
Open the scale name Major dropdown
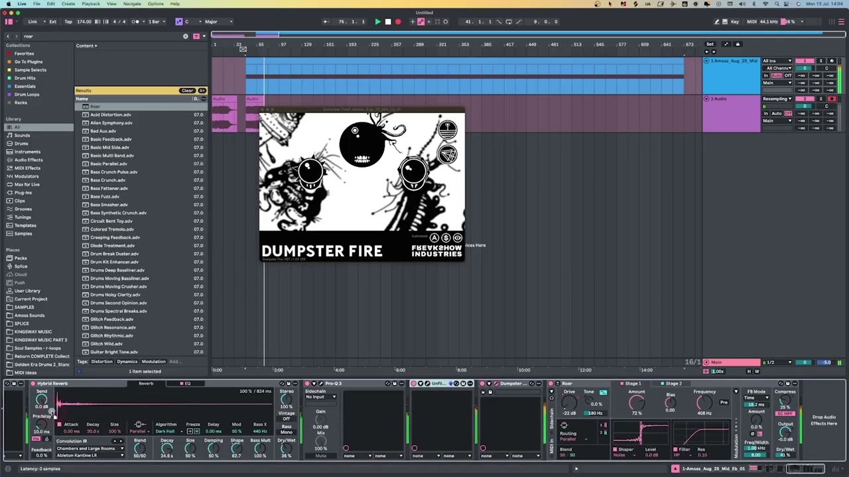tap(218, 22)
